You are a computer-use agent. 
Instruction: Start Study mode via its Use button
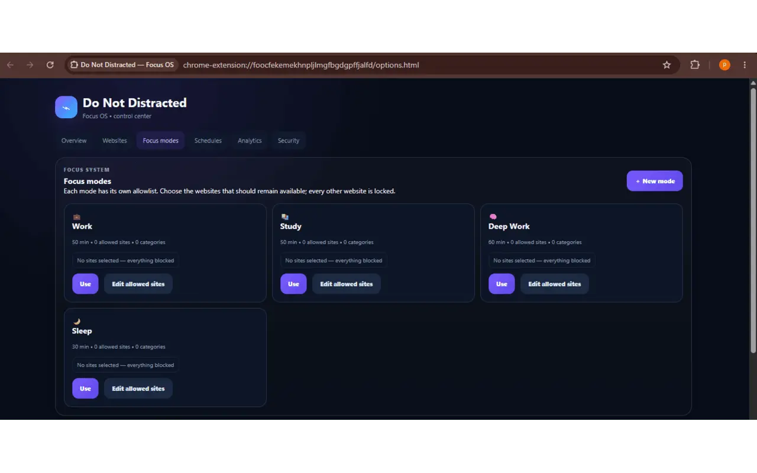(x=293, y=284)
